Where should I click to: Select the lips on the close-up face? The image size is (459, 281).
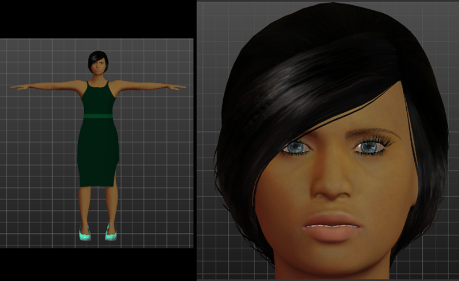(333, 227)
